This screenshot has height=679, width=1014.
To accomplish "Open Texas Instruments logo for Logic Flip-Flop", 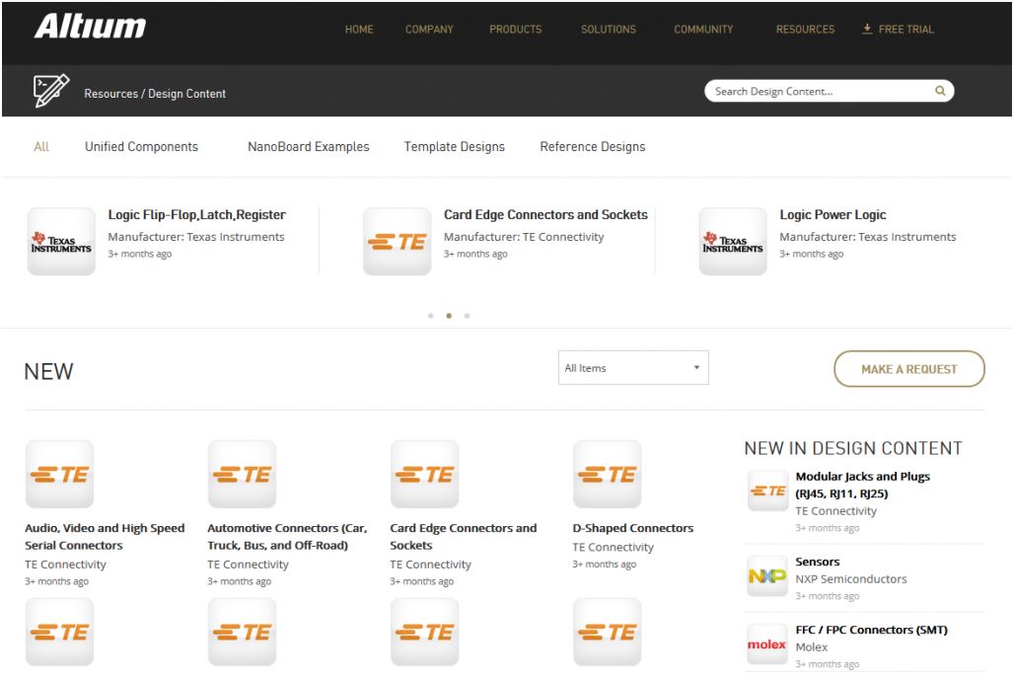I will [61, 242].
